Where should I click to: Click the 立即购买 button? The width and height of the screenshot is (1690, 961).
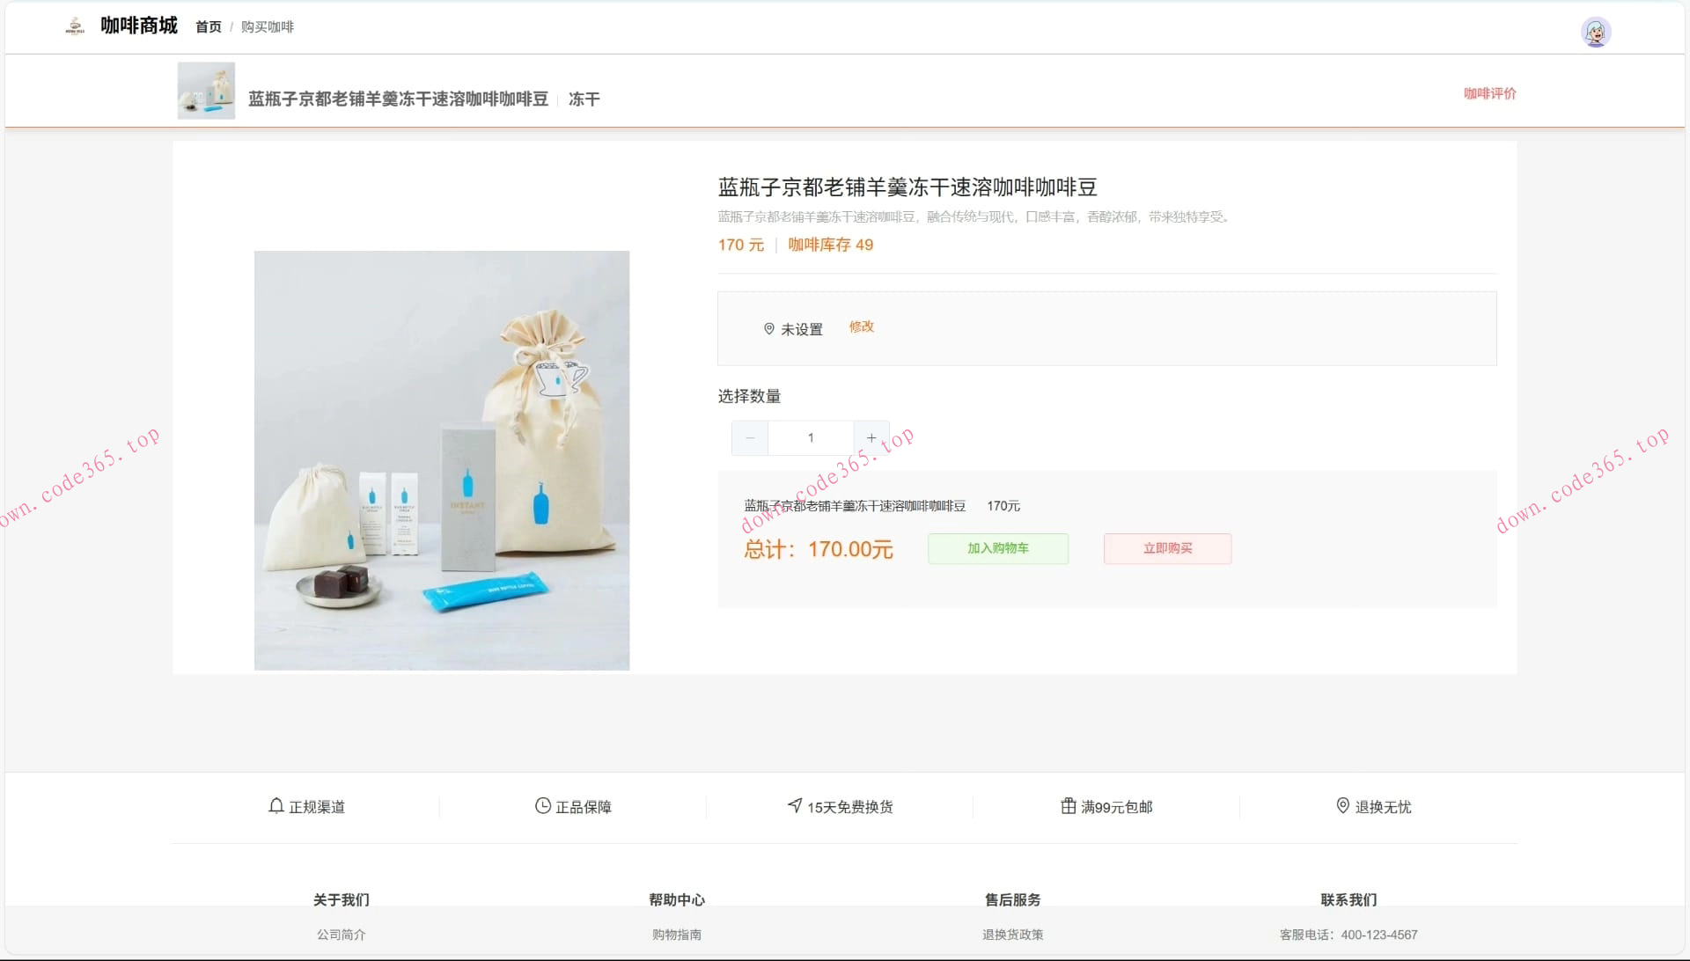tap(1167, 548)
